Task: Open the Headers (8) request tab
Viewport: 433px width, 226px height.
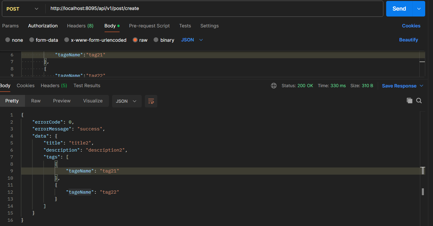Action: point(80,26)
